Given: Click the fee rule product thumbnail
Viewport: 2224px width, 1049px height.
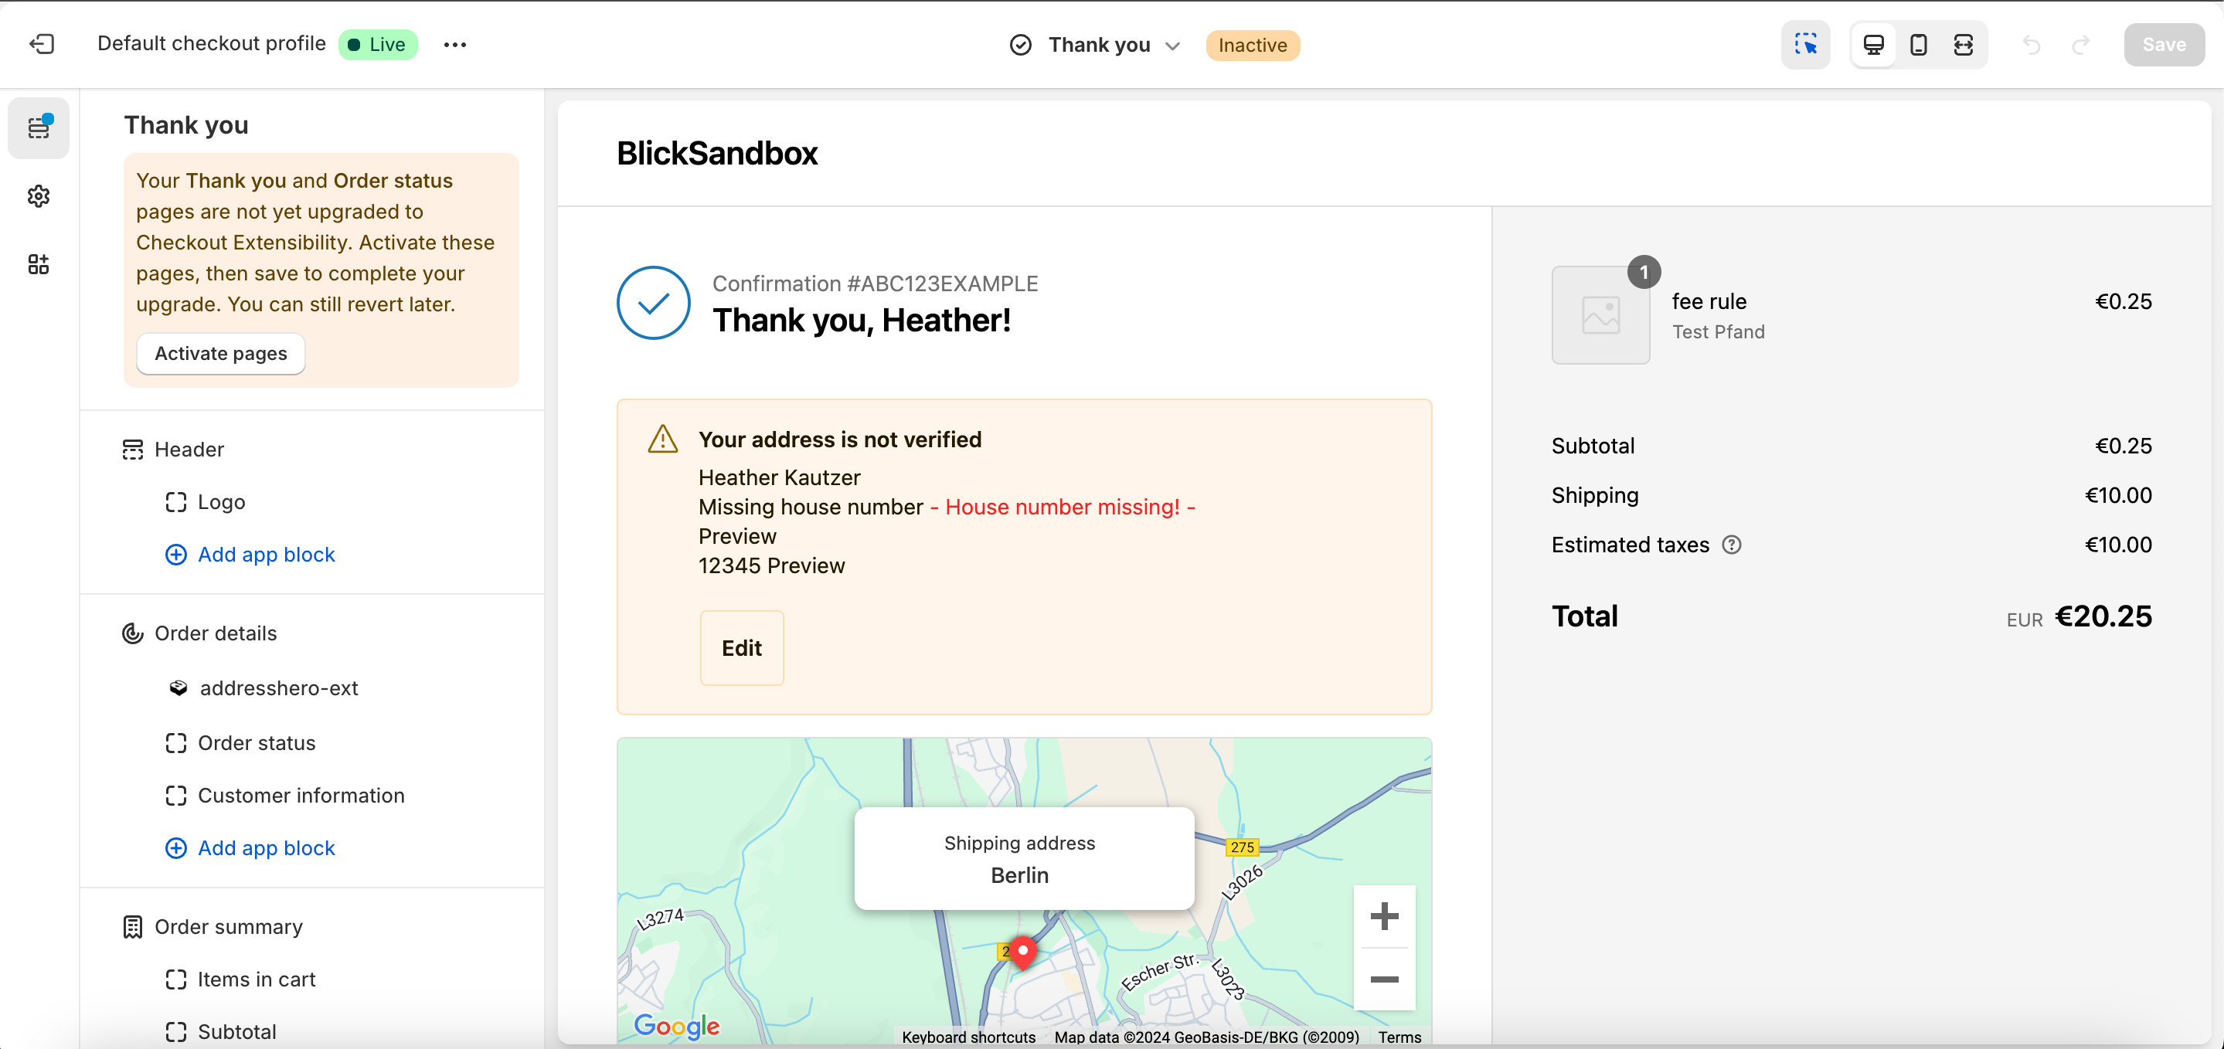Looking at the screenshot, I should (x=1600, y=315).
